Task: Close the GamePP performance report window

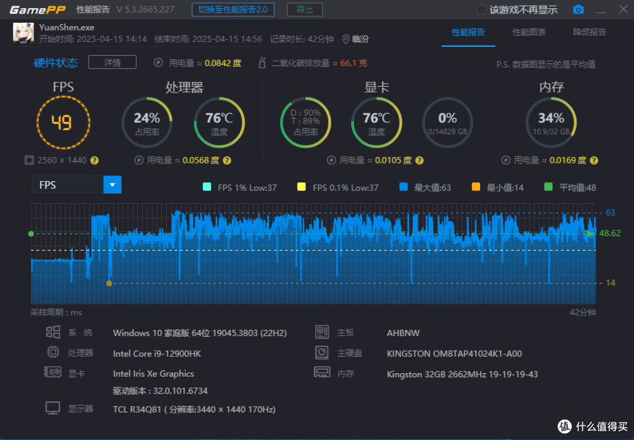Action: (x=623, y=9)
